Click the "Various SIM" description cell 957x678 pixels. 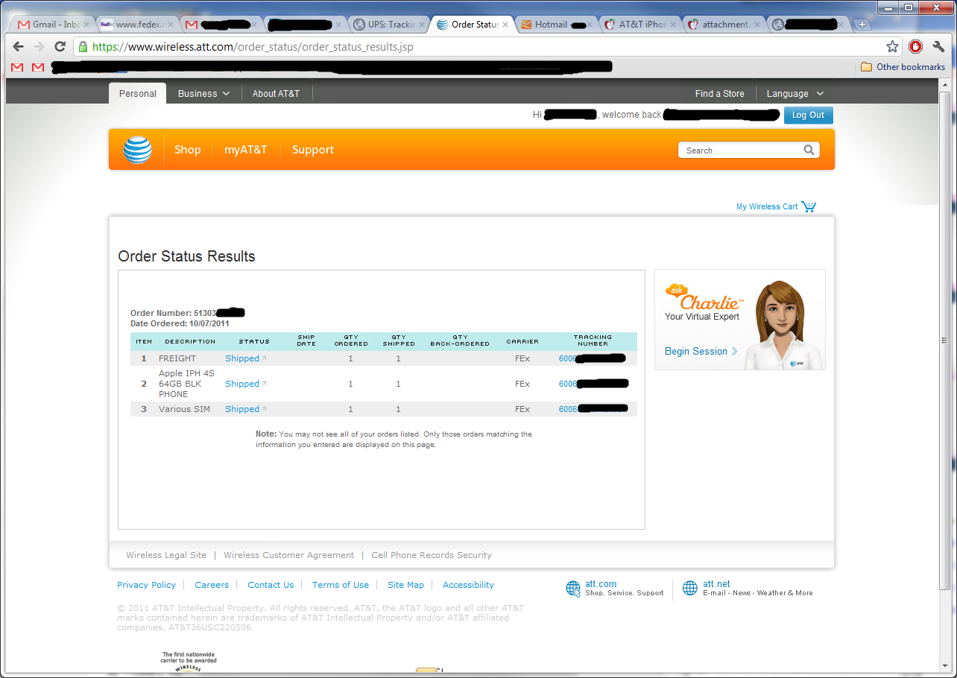point(184,409)
